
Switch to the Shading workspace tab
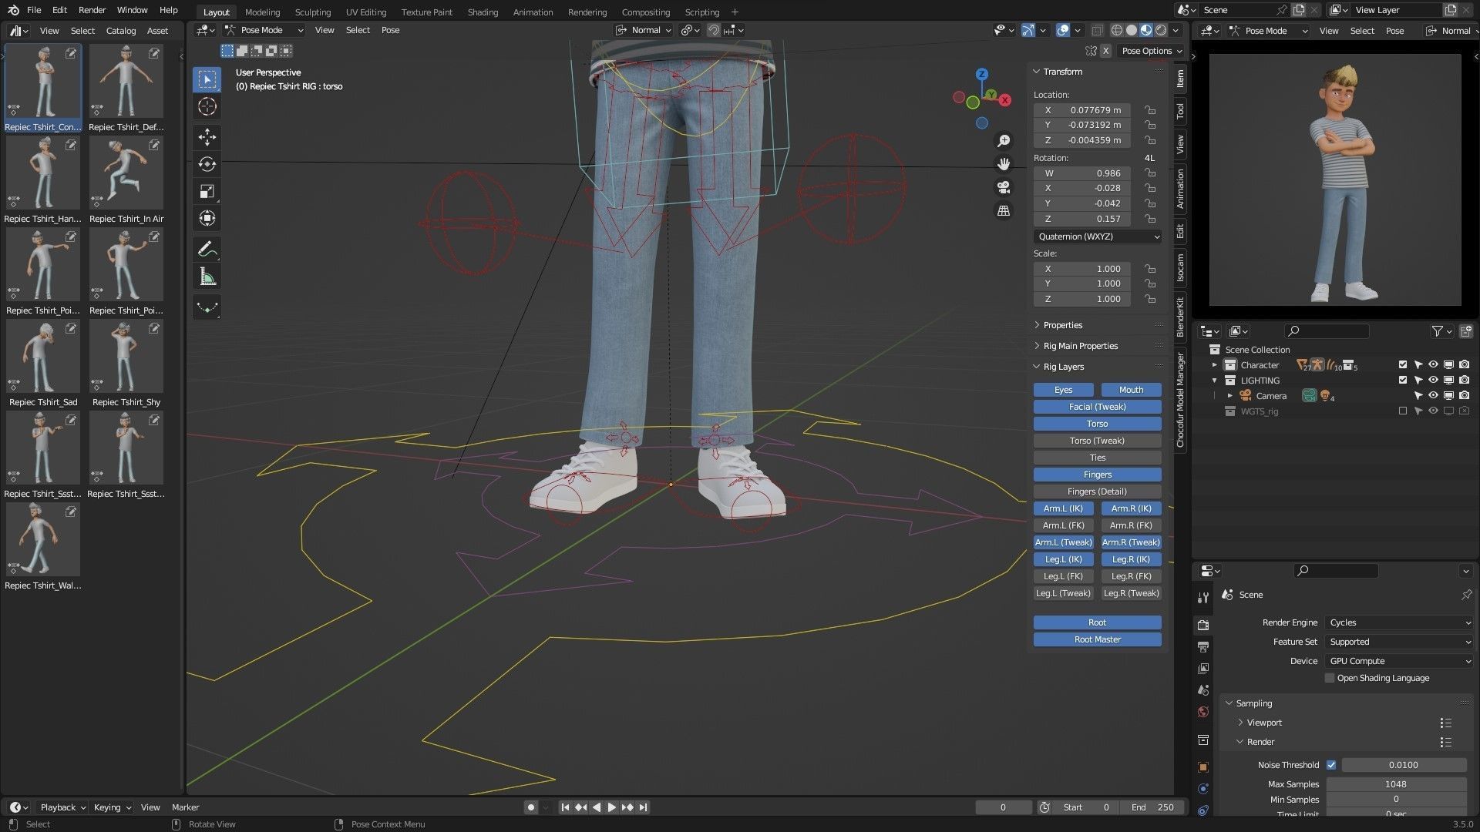tap(483, 12)
